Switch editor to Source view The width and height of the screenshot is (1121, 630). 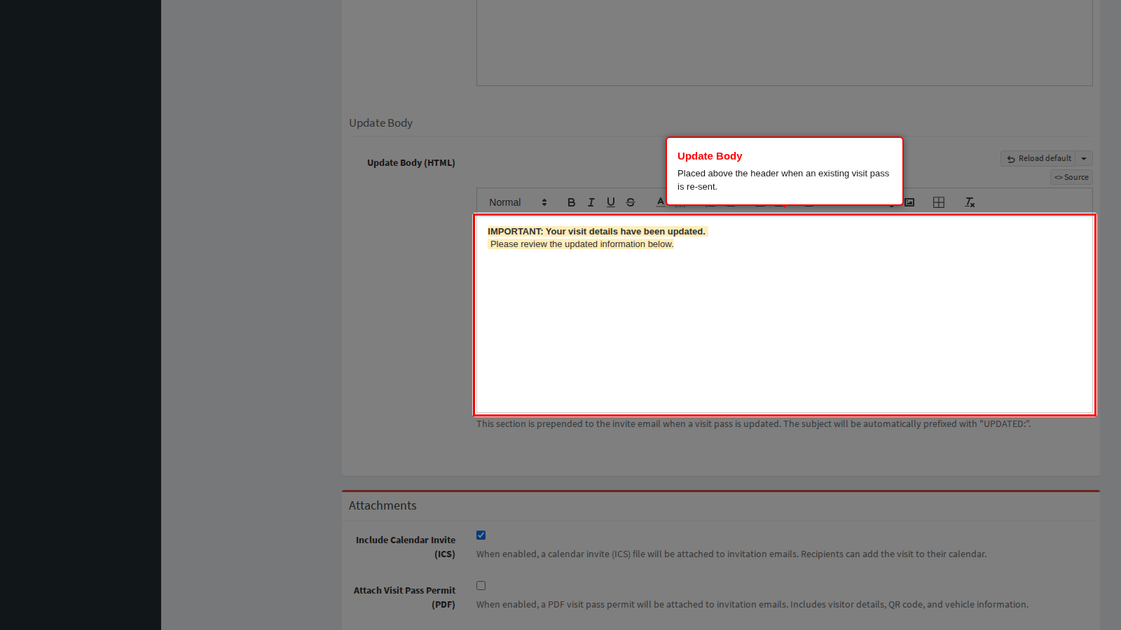(1071, 178)
